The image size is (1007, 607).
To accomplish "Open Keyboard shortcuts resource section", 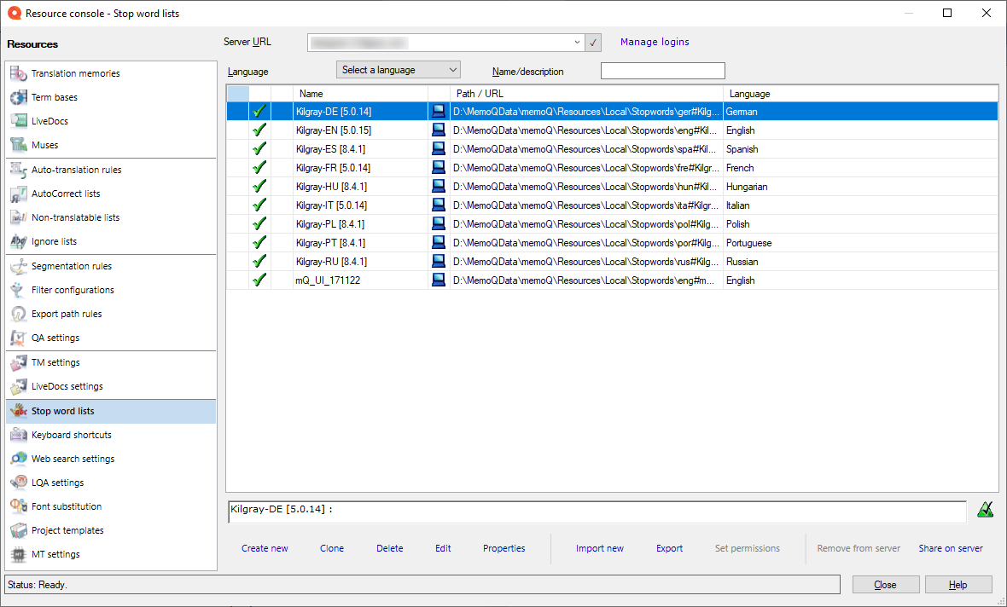I will click(x=72, y=436).
